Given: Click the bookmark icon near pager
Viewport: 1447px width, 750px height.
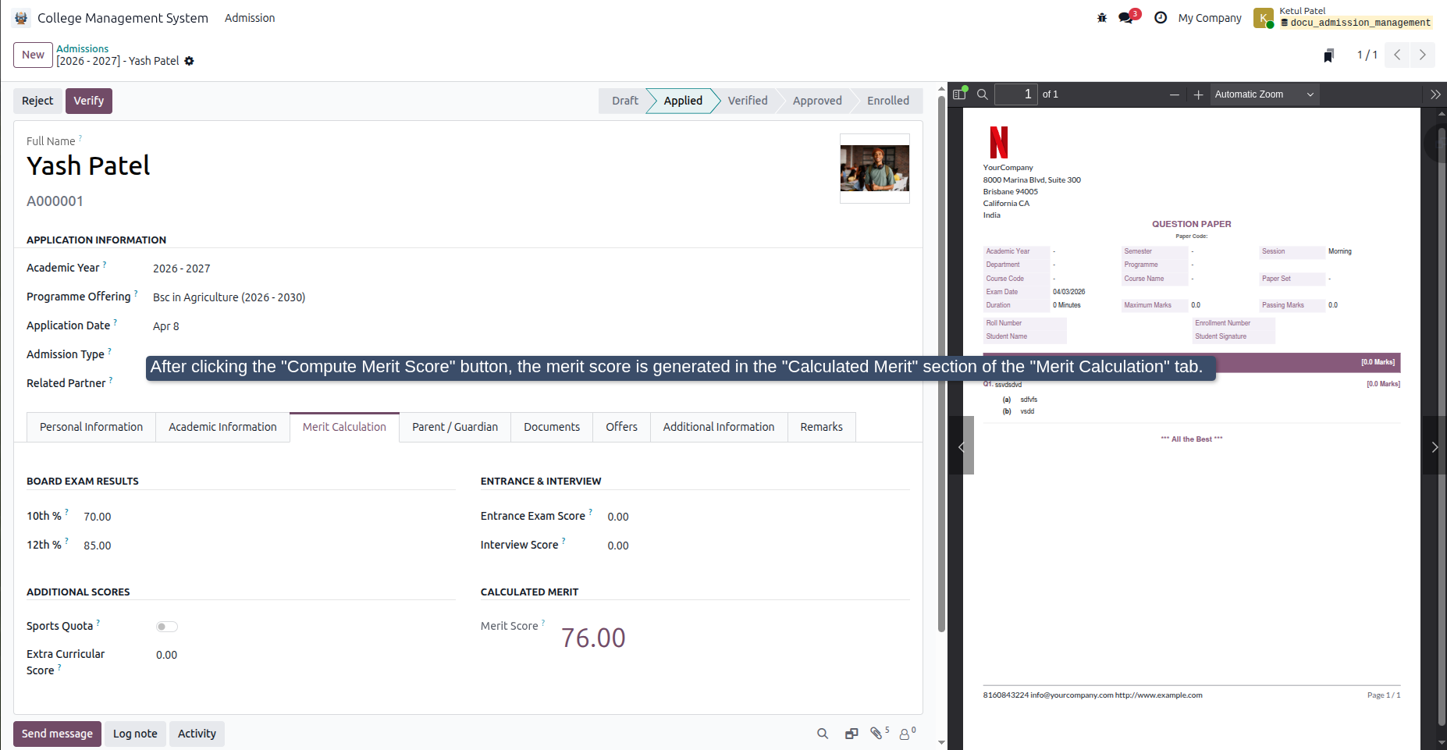Looking at the screenshot, I should coord(1328,55).
